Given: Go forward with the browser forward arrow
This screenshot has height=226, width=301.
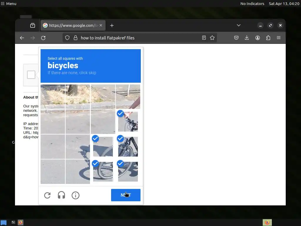Looking at the screenshot, I should coord(33,38).
